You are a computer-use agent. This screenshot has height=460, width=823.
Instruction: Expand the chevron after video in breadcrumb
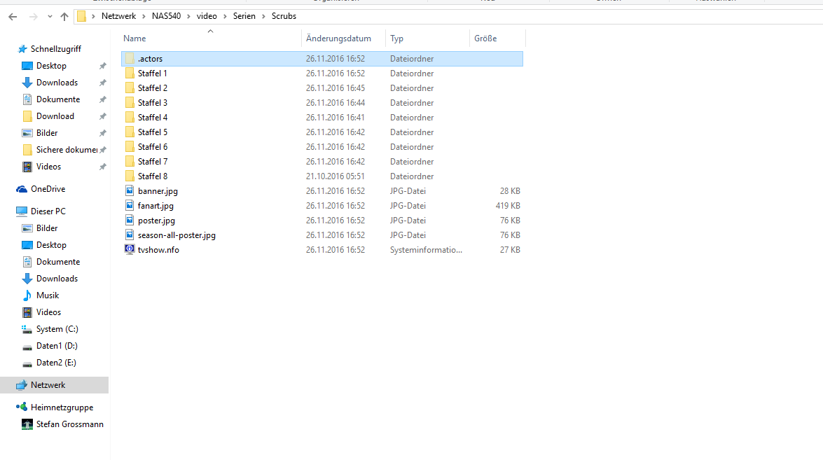(x=225, y=16)
